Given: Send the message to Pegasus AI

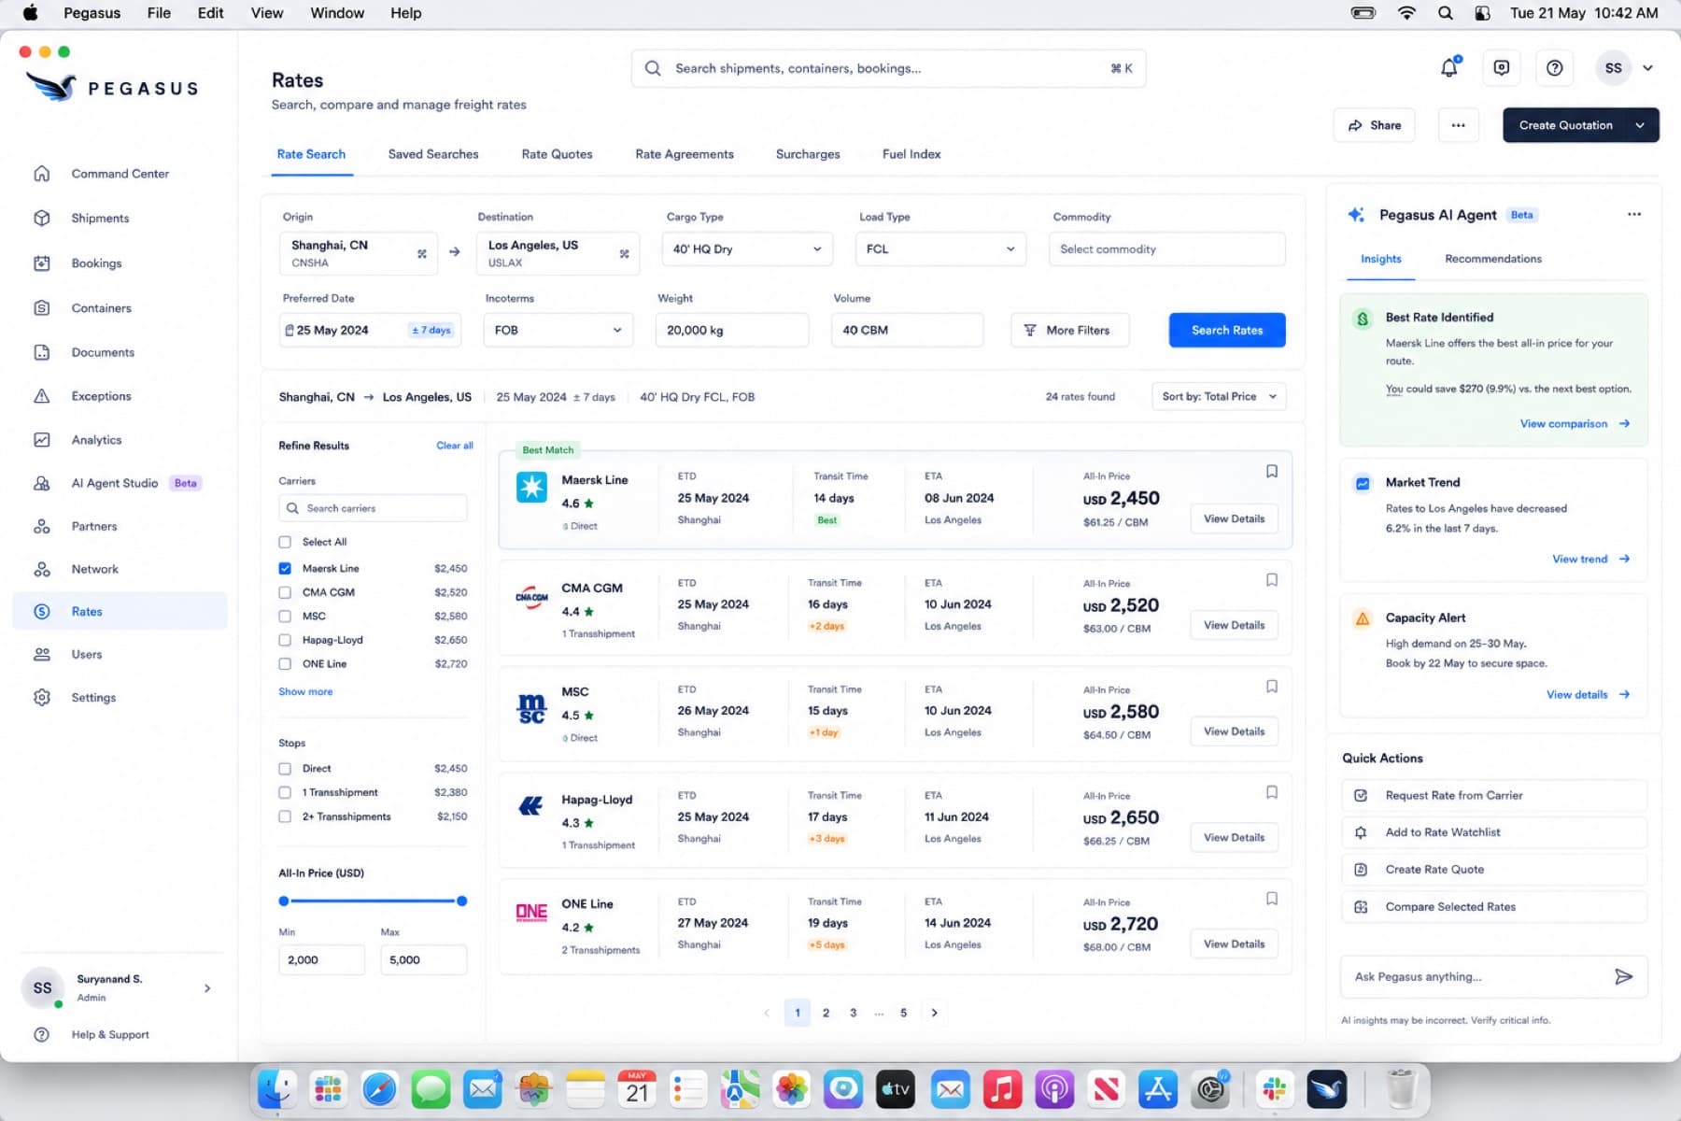Looking at the screenshot, I should (1623, 977).
